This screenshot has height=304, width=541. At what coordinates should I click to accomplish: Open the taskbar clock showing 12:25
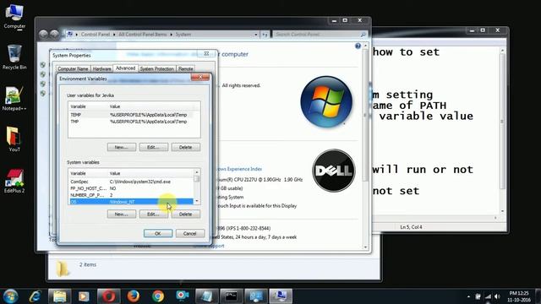tap(518, 296)
